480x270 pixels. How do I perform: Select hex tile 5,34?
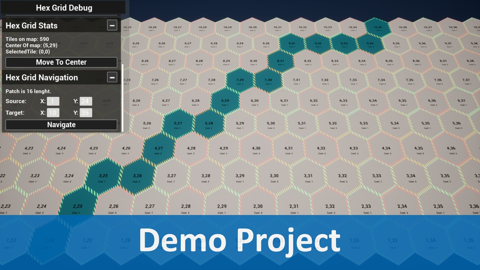click(394, 124)
